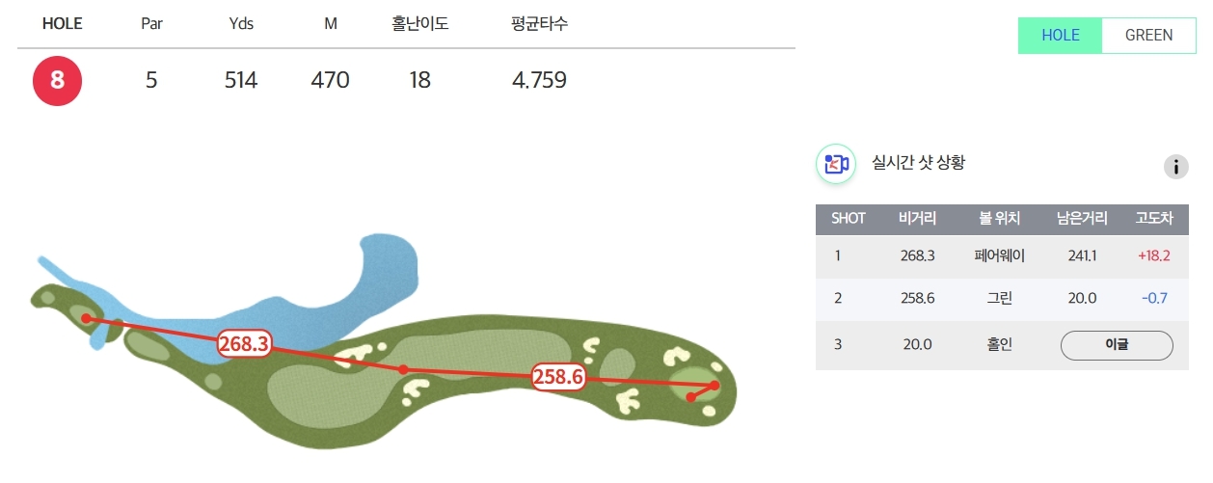Click the 258.6 distance label on map
The height and width of the screenshot is (483, 1213).
point(559,377)
